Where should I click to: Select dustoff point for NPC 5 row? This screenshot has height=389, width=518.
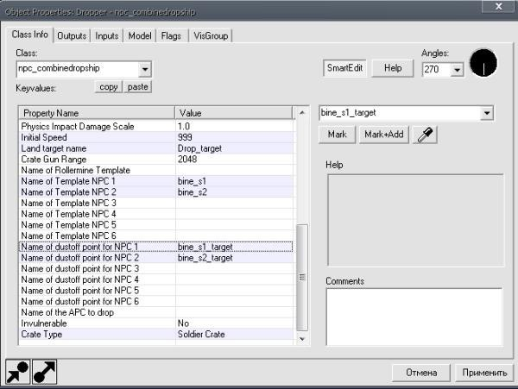[156, 291]
